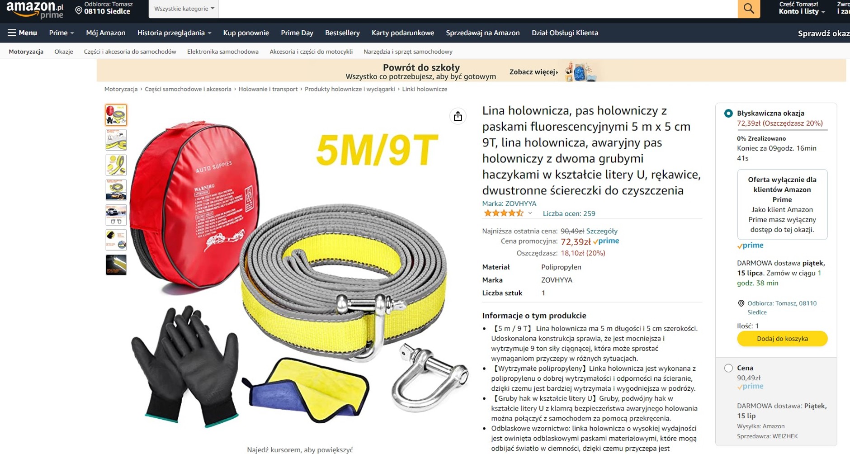This screenshot has height=454, width=850.
Task: Click the share icon on product image
Action: (x=458, y=116)
